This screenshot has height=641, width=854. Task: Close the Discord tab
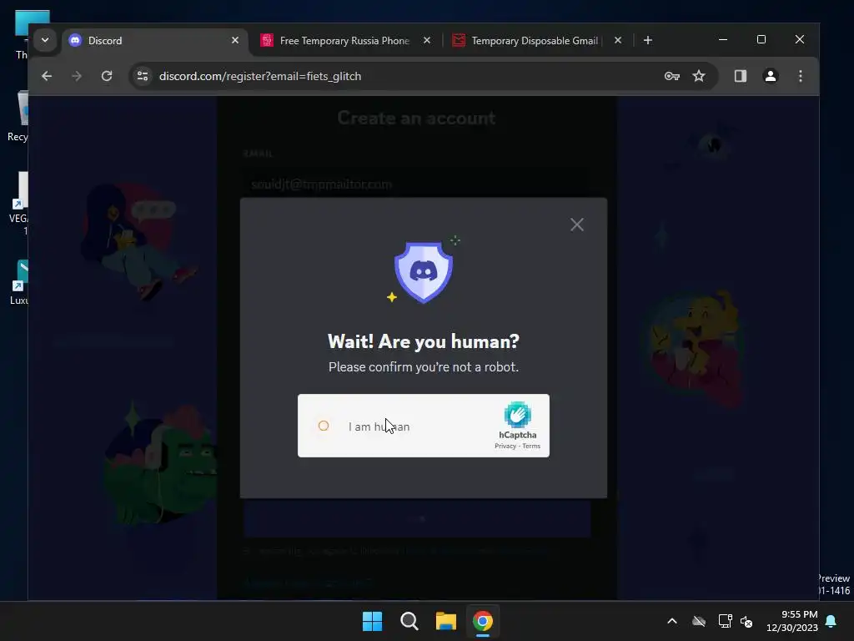[x=234, y=40]
